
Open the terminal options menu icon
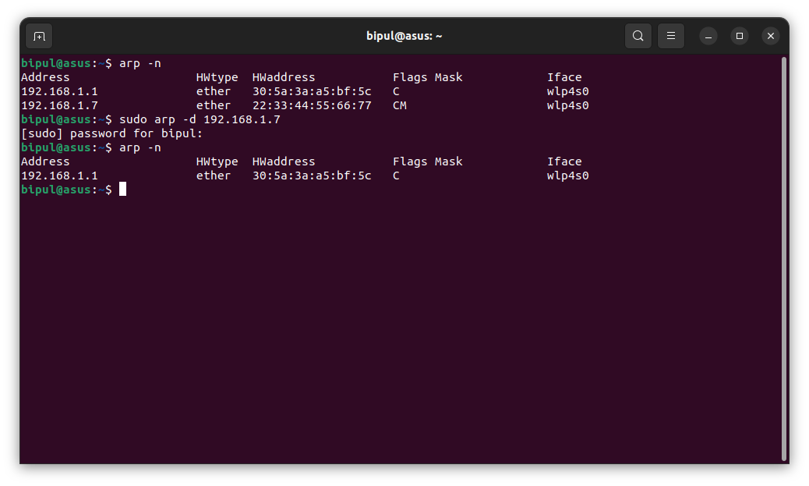(x=670, y=36)
